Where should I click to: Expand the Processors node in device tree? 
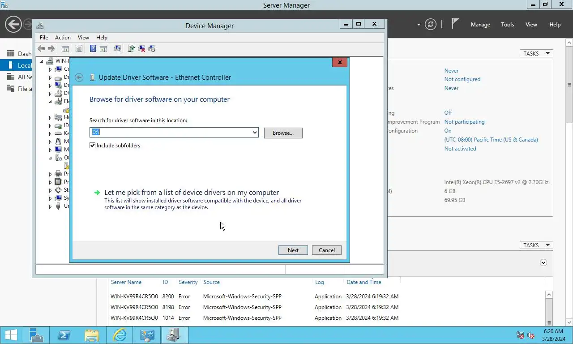(50, 182)
